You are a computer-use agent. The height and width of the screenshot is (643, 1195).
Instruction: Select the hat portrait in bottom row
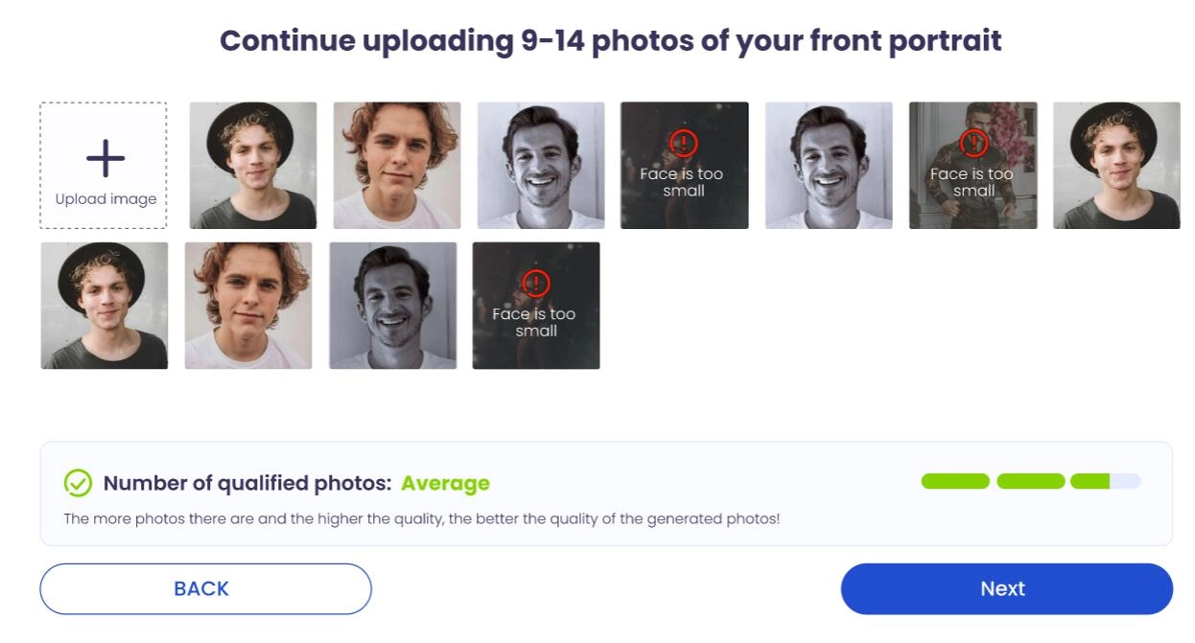pyautogui.click(x=105, y=306)
